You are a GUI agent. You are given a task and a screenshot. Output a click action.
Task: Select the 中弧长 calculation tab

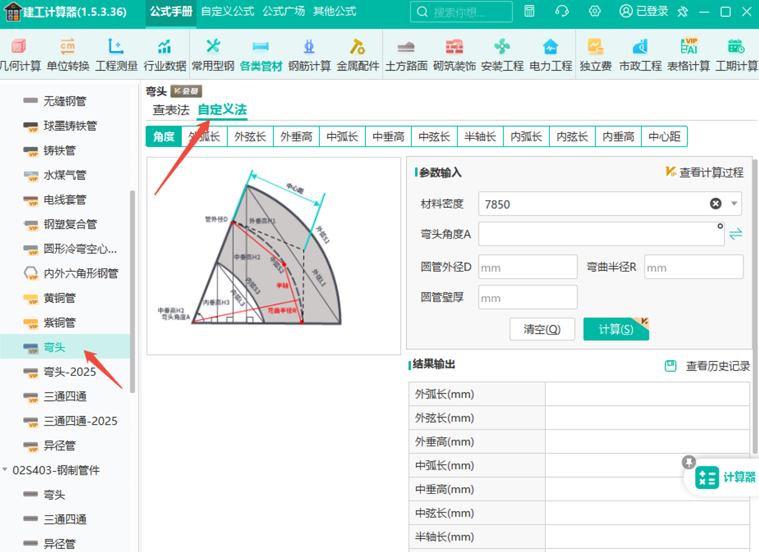pyautogui.click(x=342, y=137)
